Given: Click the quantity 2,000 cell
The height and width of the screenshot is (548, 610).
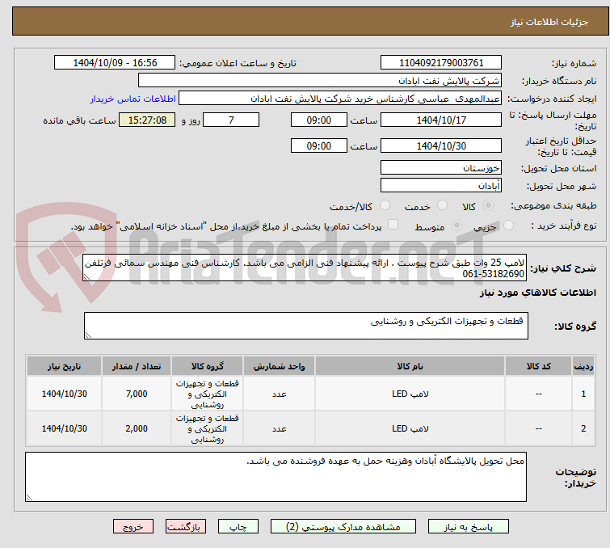Looking at the screenshot, I should (137, 428).
